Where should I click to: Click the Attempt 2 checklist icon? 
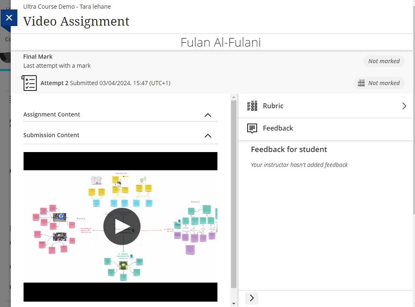point(29,83)
